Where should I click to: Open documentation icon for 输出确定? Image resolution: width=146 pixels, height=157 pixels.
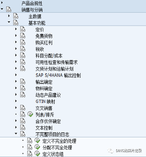23,81
